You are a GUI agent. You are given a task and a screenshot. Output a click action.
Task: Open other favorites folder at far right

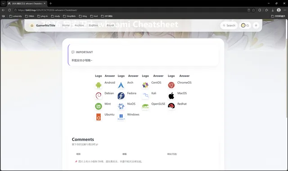[x=278, y=16]
